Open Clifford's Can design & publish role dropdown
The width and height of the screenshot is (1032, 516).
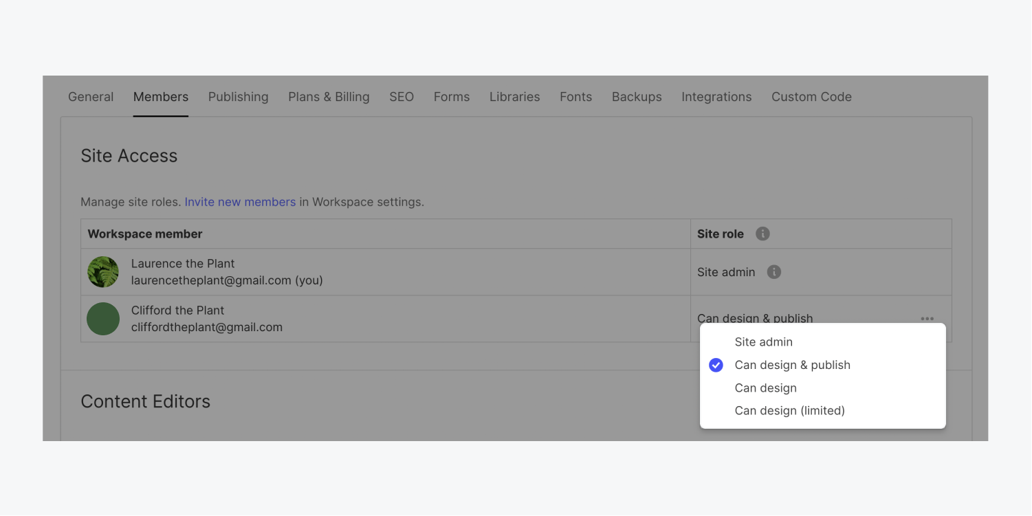click(x=755, y=318)
